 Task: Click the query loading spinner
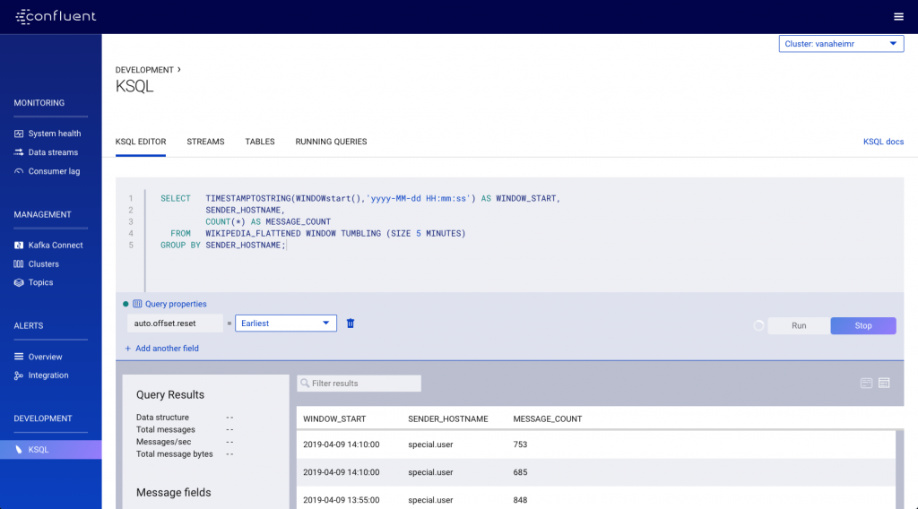758,326
